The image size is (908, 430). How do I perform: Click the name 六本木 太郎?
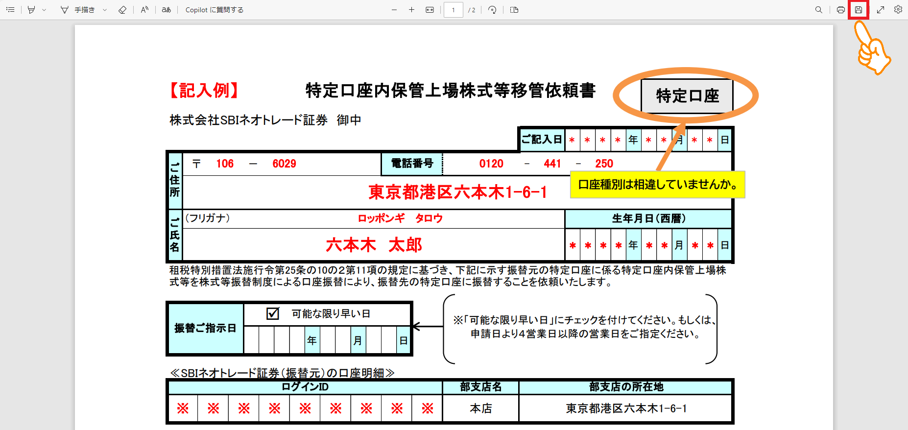(x=374, y=245)
